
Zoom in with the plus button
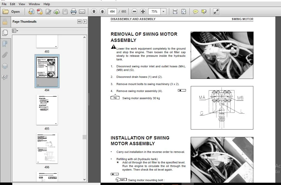(143, 12)
